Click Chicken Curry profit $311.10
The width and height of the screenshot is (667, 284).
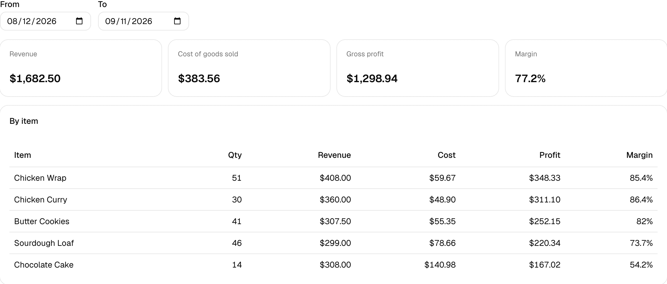(x=545, y=200)
